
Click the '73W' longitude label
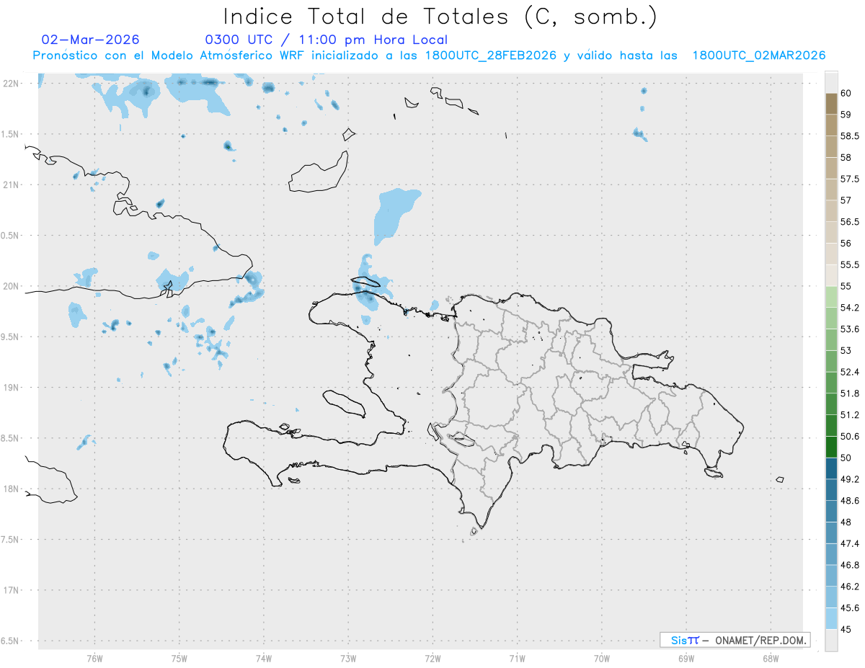point(348,658)
